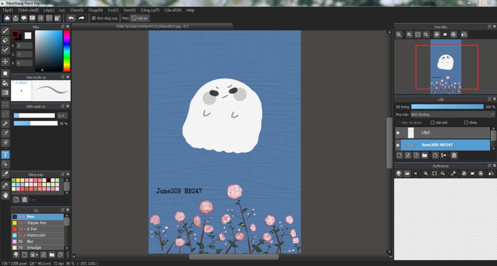Select the Eraser tool
Viewport: 497px width, 266px height.
point(5,40)
